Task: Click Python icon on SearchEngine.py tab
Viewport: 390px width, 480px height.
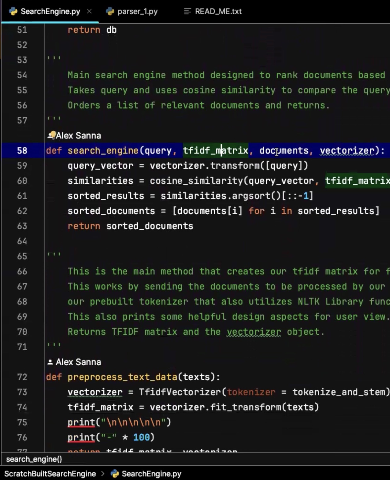Action: [x=13, y=12]
